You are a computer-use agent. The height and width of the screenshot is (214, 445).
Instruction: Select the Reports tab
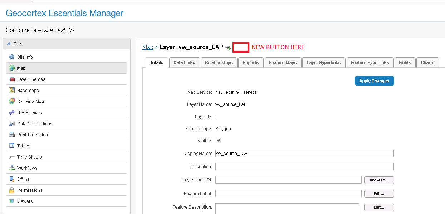pyautogui.click(x=250, y=62)
